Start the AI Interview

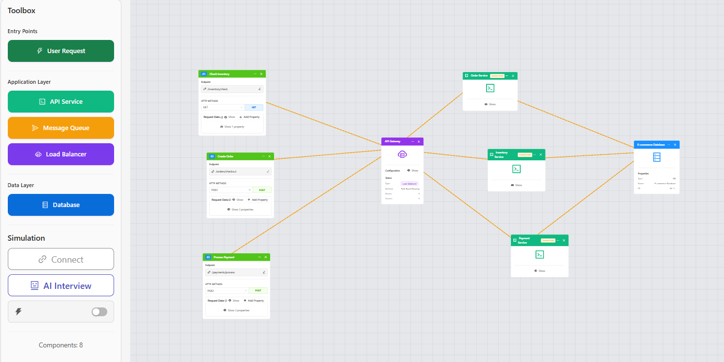coord(61,286)
